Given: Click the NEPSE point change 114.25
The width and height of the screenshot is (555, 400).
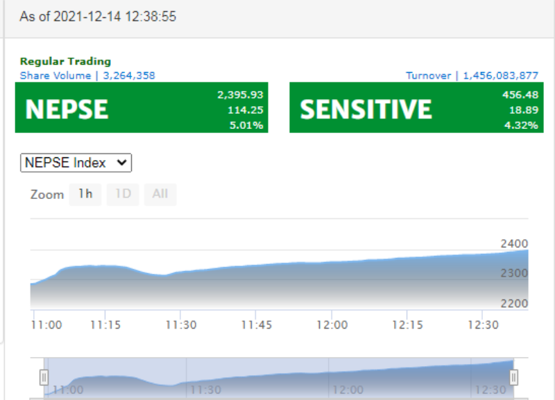Looking at the screenshot, I should click(246, 110).
